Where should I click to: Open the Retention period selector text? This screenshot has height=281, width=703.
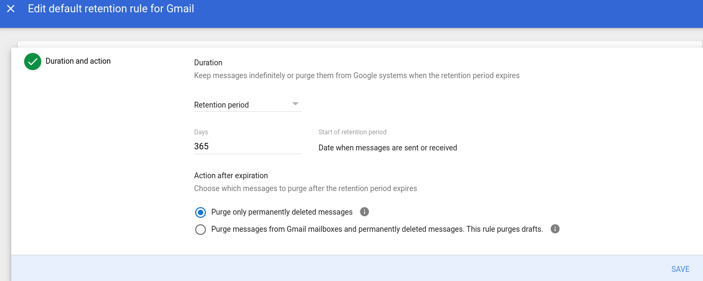[221, 105]
